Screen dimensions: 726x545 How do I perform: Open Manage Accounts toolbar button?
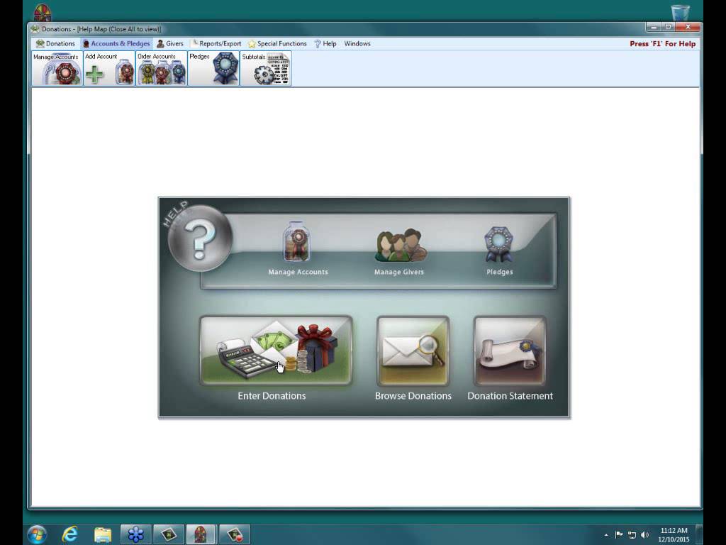57,69
